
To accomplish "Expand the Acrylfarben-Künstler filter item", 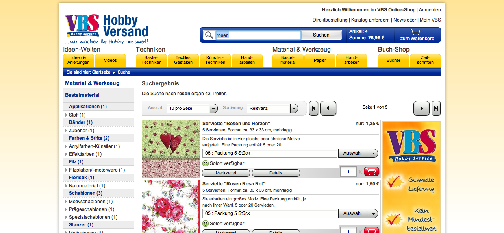I will coord(66,146).
